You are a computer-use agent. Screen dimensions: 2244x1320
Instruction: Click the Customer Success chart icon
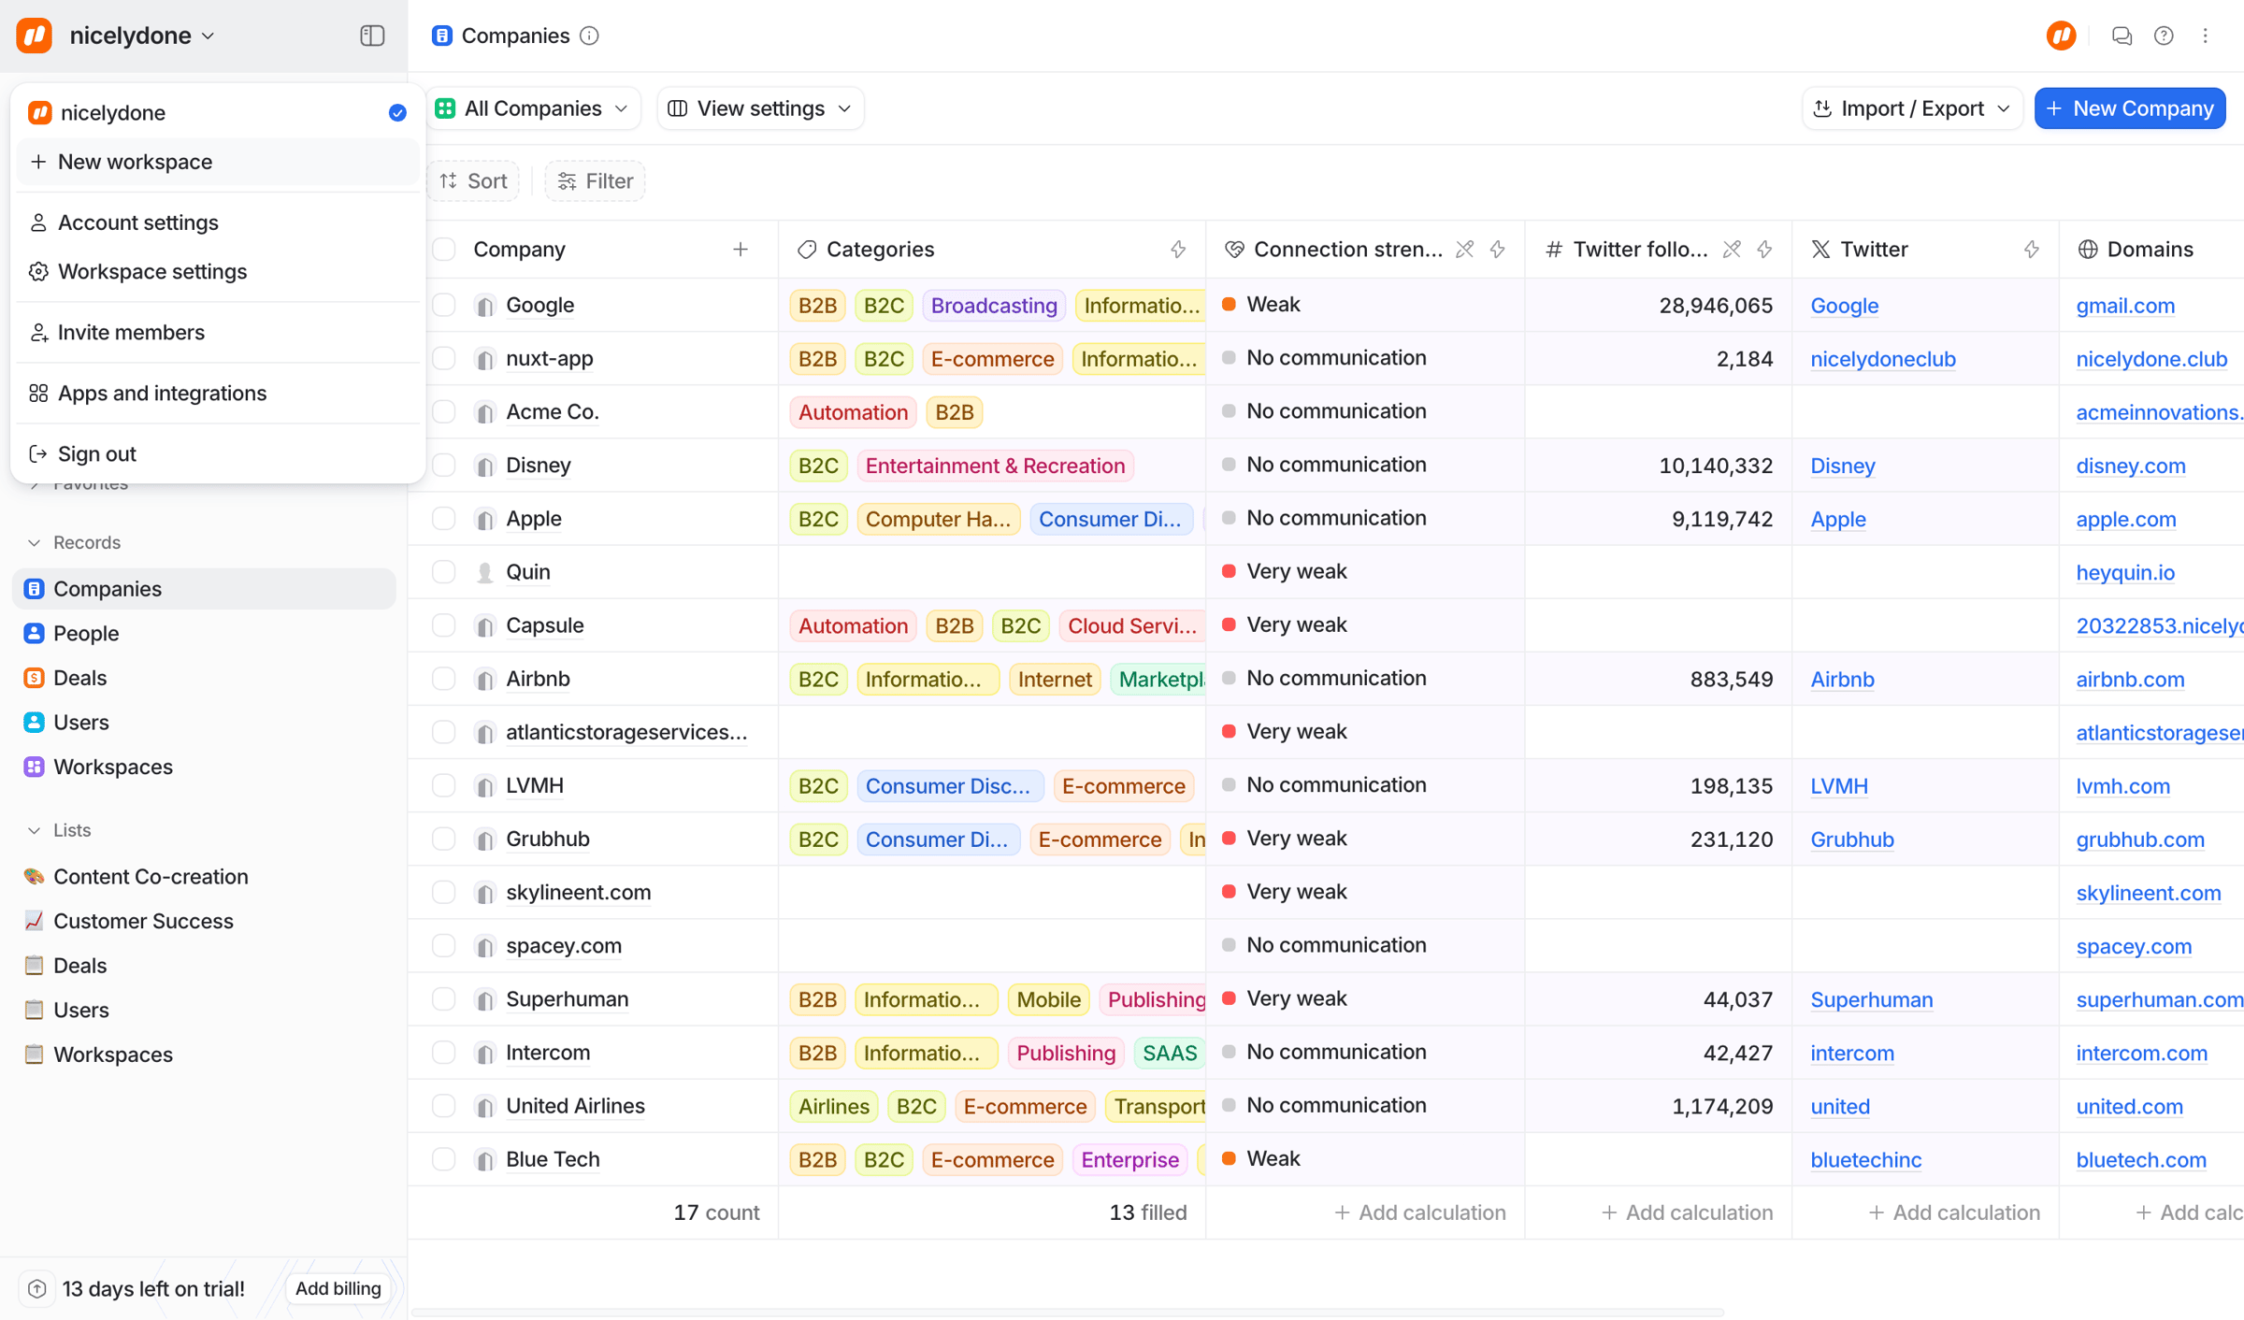coord(35,922)
